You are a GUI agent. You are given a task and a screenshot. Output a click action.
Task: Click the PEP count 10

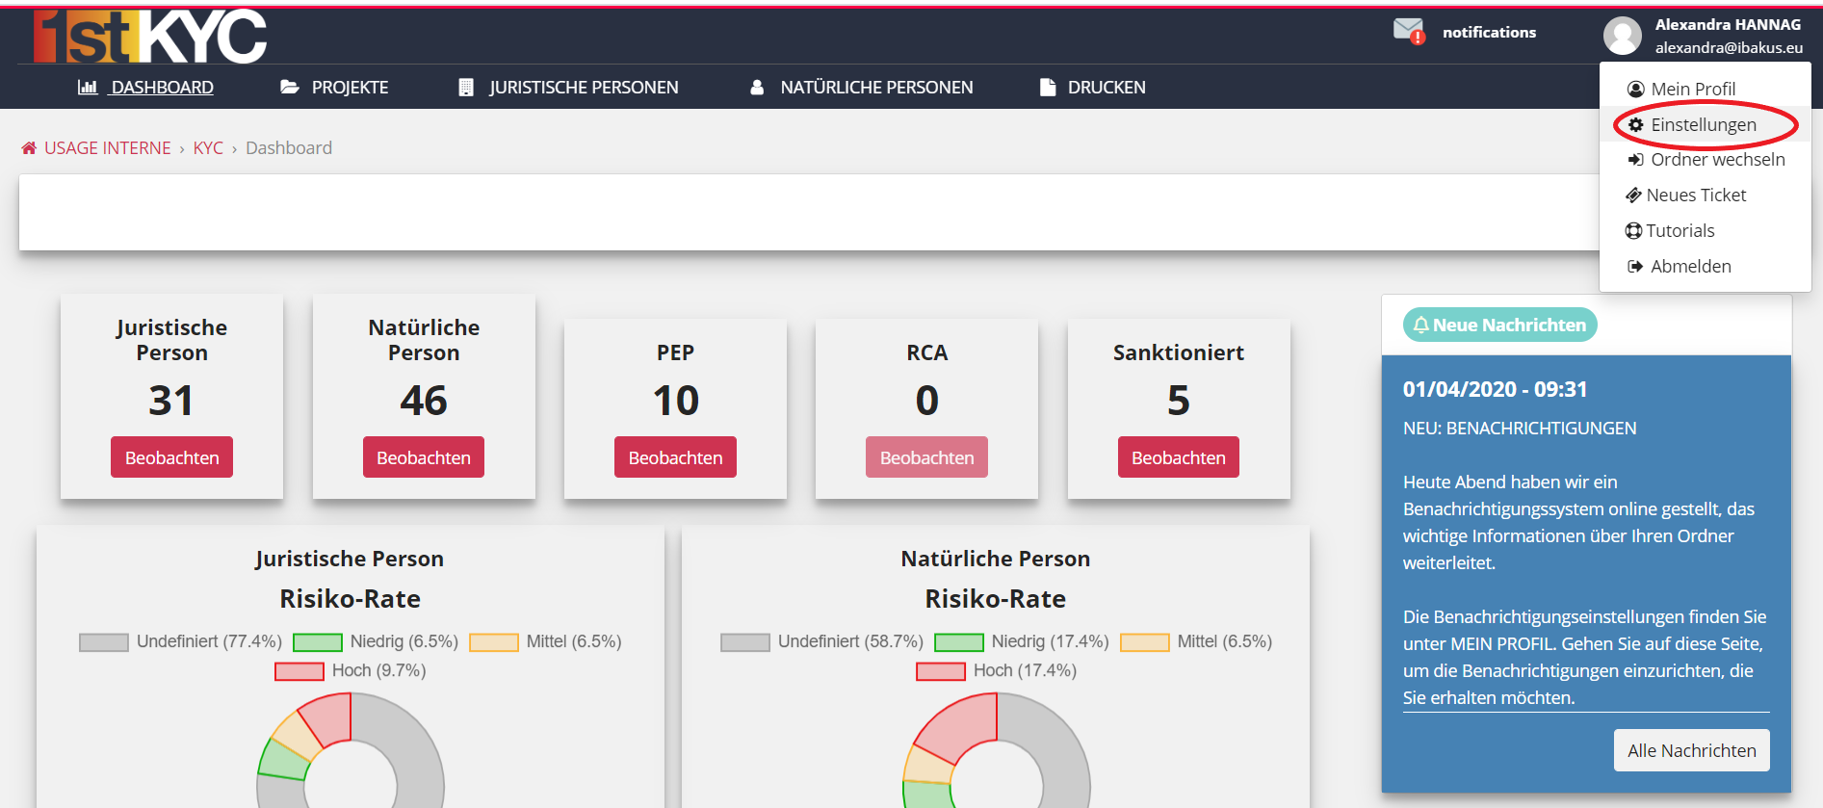[x=675, y=400]
